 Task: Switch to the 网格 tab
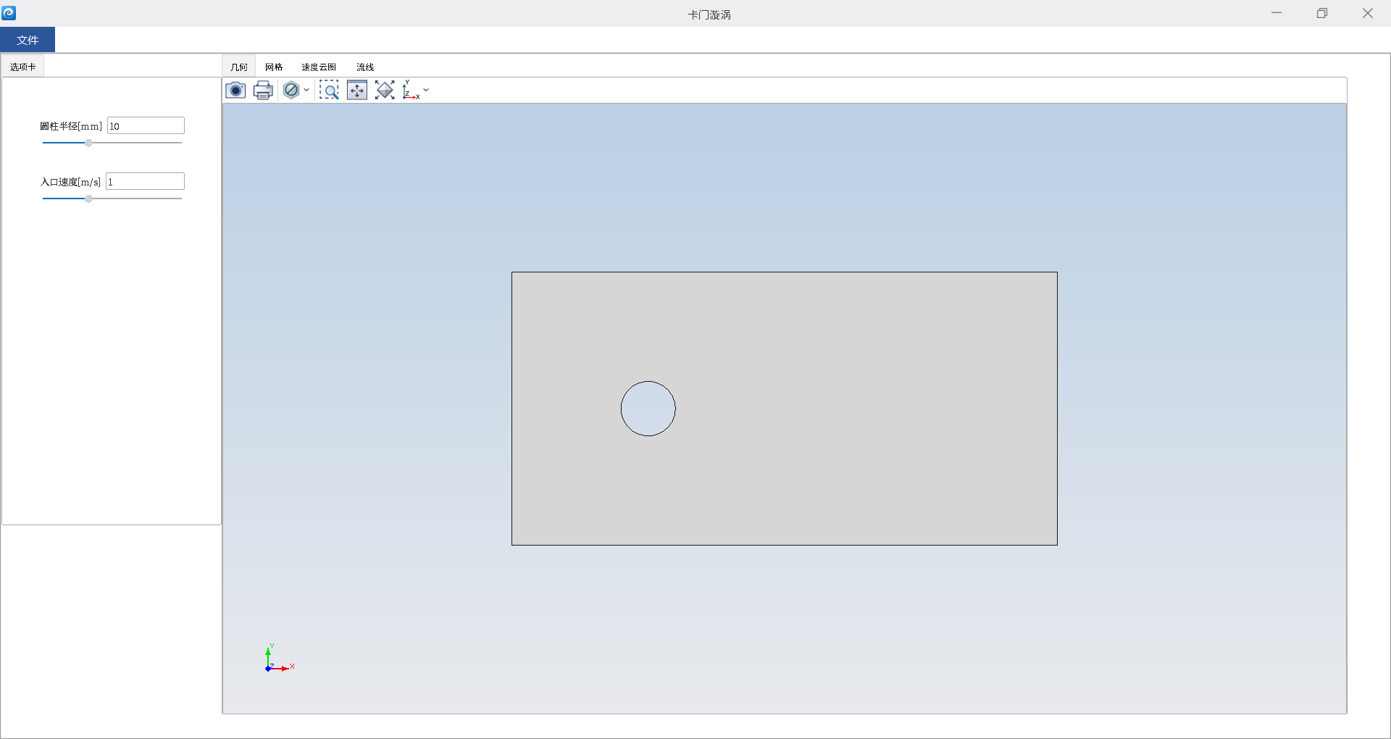[x=274, y=67]
